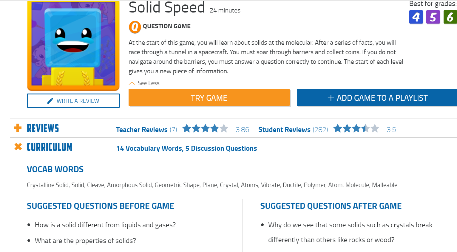Click the pencil icon in Write a Review

coord(50,101)
